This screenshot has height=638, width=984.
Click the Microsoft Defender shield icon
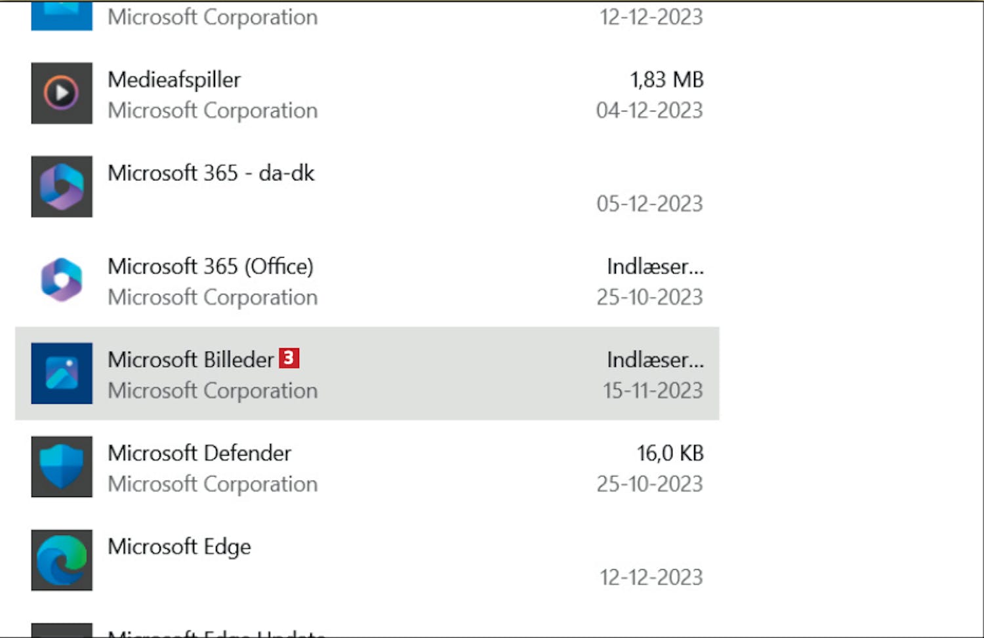62,467
